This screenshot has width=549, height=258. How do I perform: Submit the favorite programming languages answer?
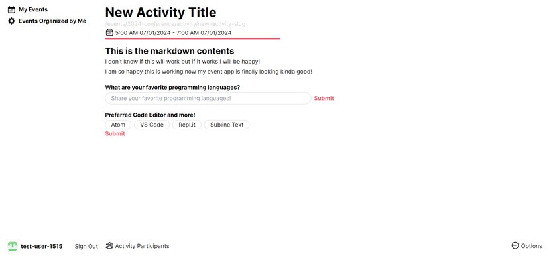pyautogui.click(x=324, y=98)
